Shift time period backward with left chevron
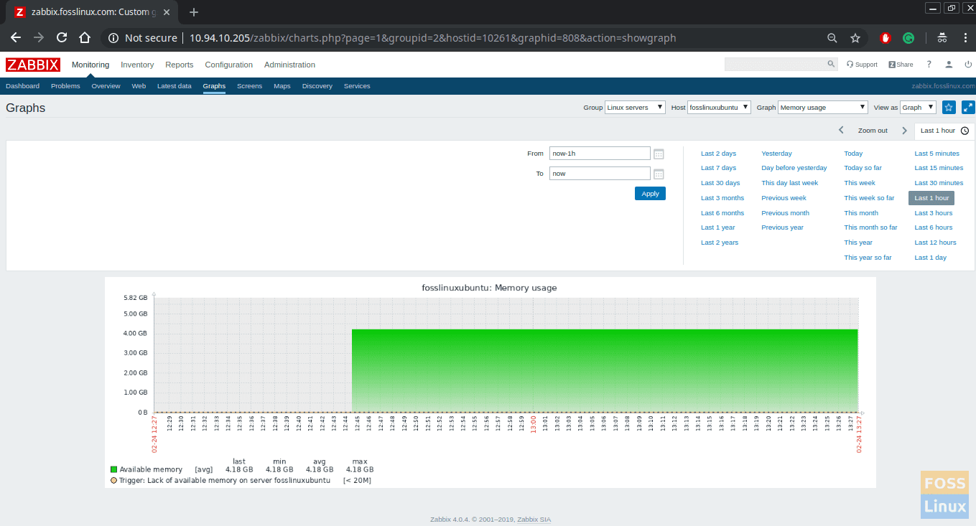This screenshot has width=976, height=526. point(841,131)
